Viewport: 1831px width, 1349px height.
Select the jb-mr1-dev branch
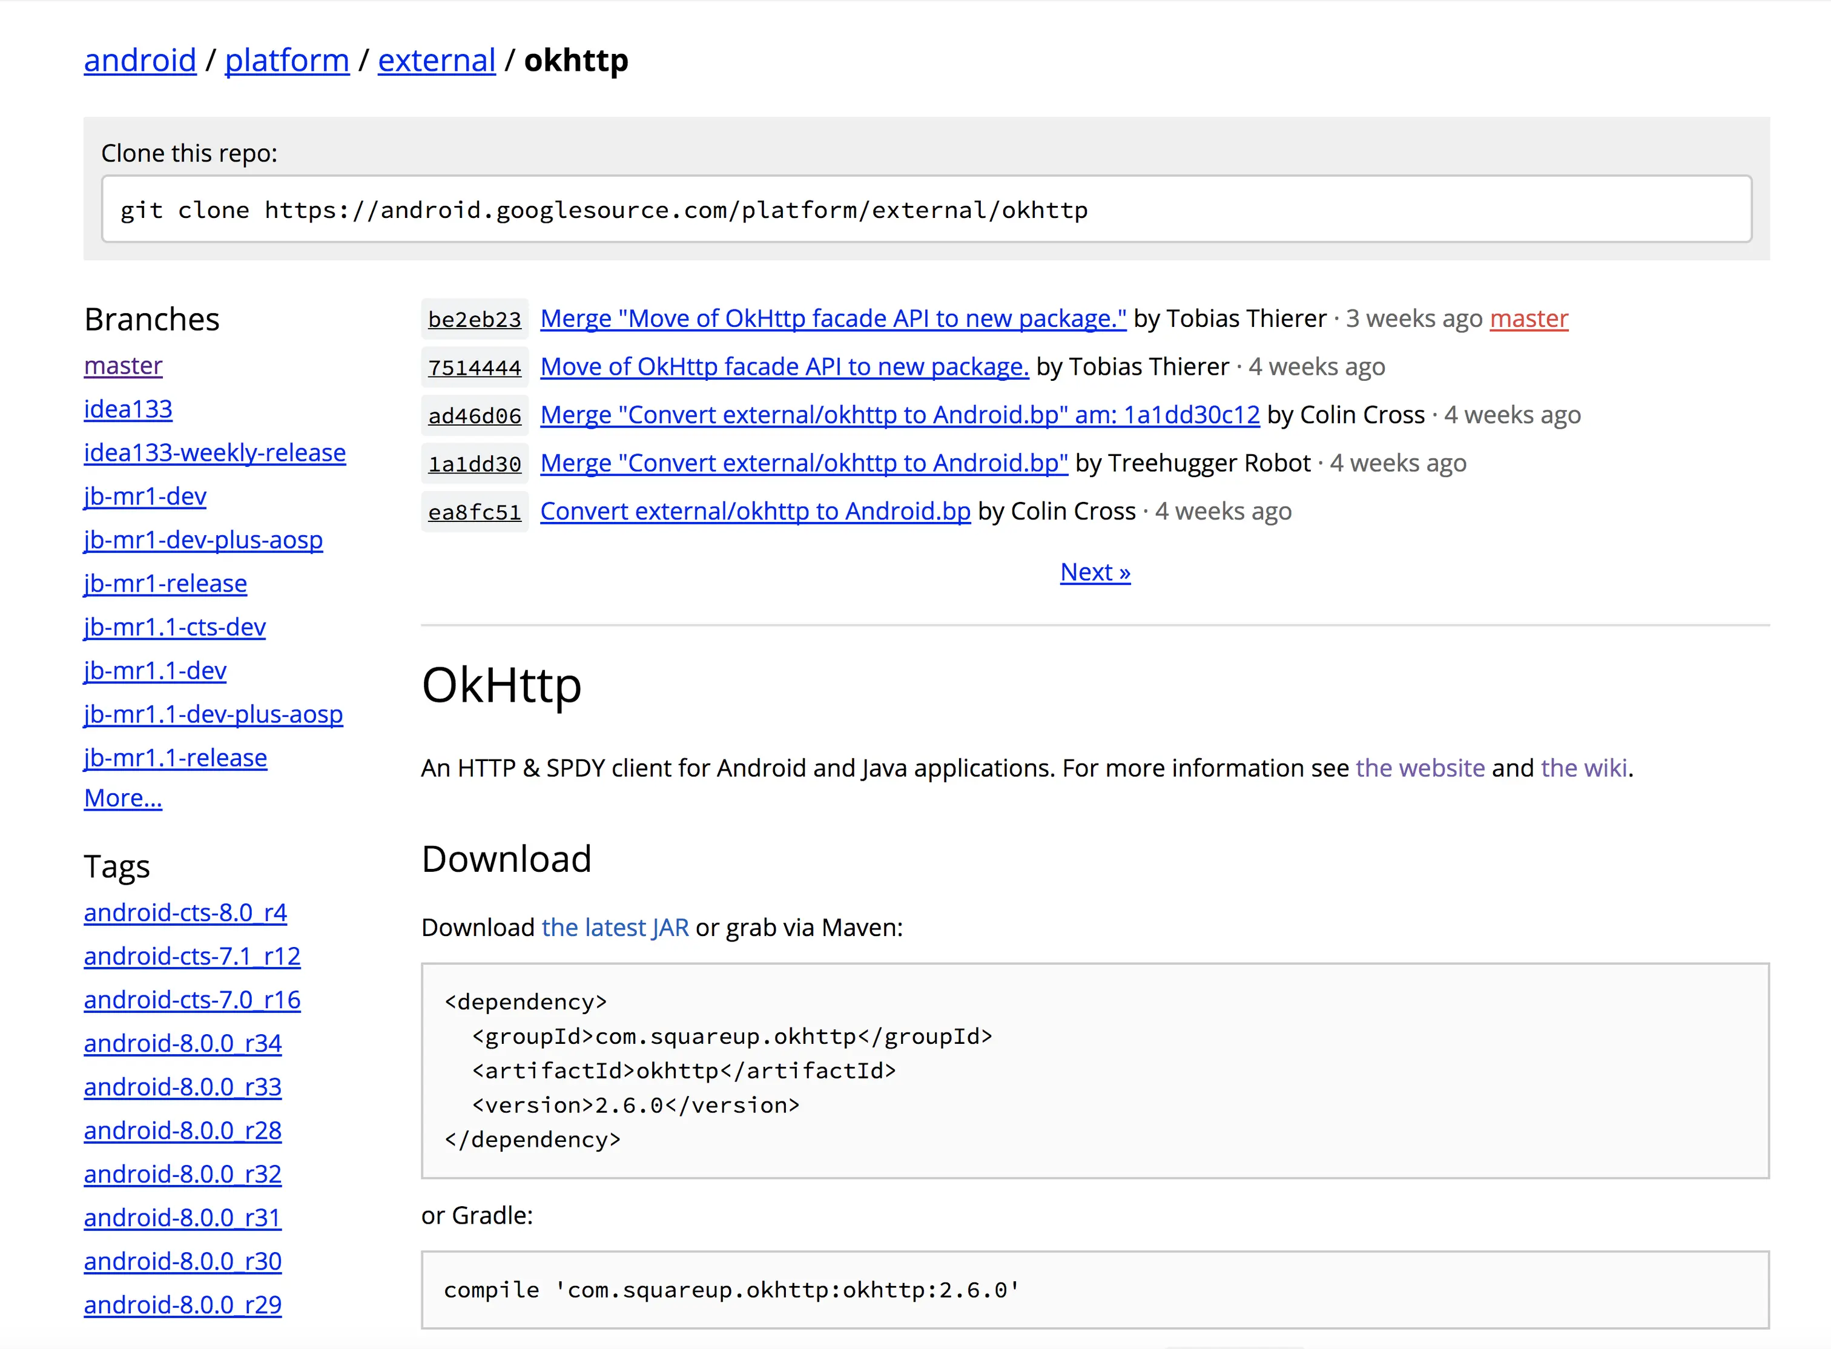(145, 496)
